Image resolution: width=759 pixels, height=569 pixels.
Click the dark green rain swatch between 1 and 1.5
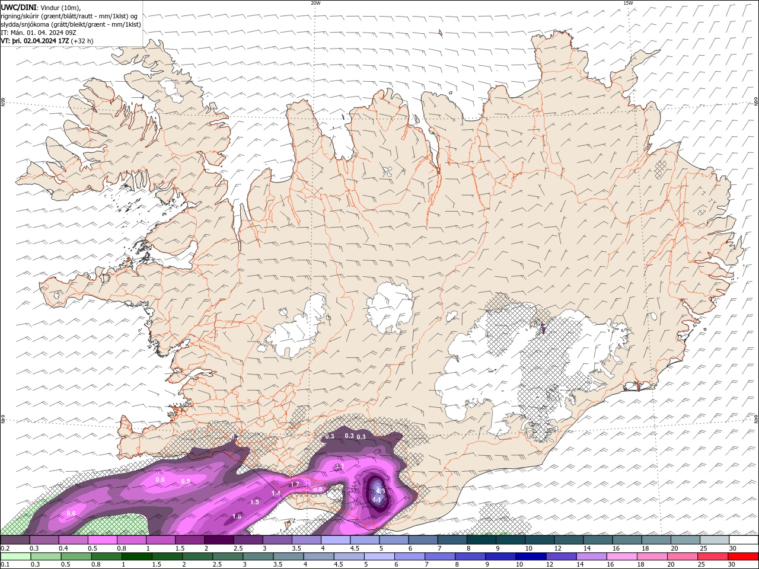tap(136, 557)
